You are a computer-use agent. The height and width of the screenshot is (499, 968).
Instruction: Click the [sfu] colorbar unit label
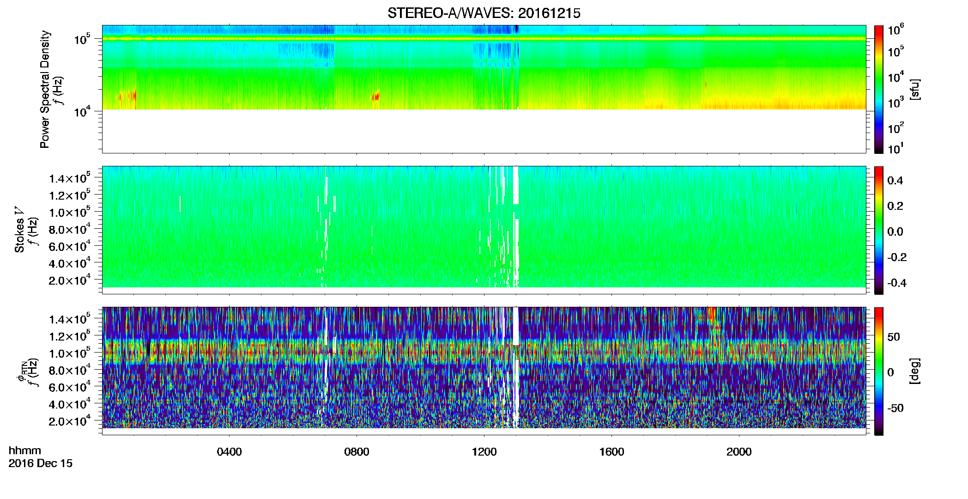click(915, 89)
